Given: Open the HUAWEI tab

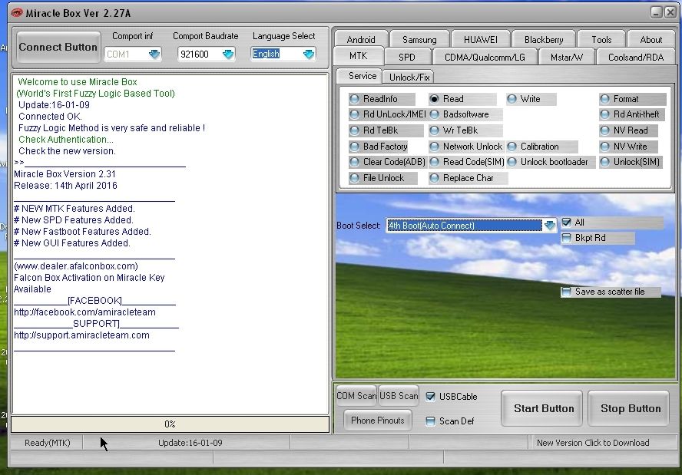Looking at the screenshot, I should [480, 40].
